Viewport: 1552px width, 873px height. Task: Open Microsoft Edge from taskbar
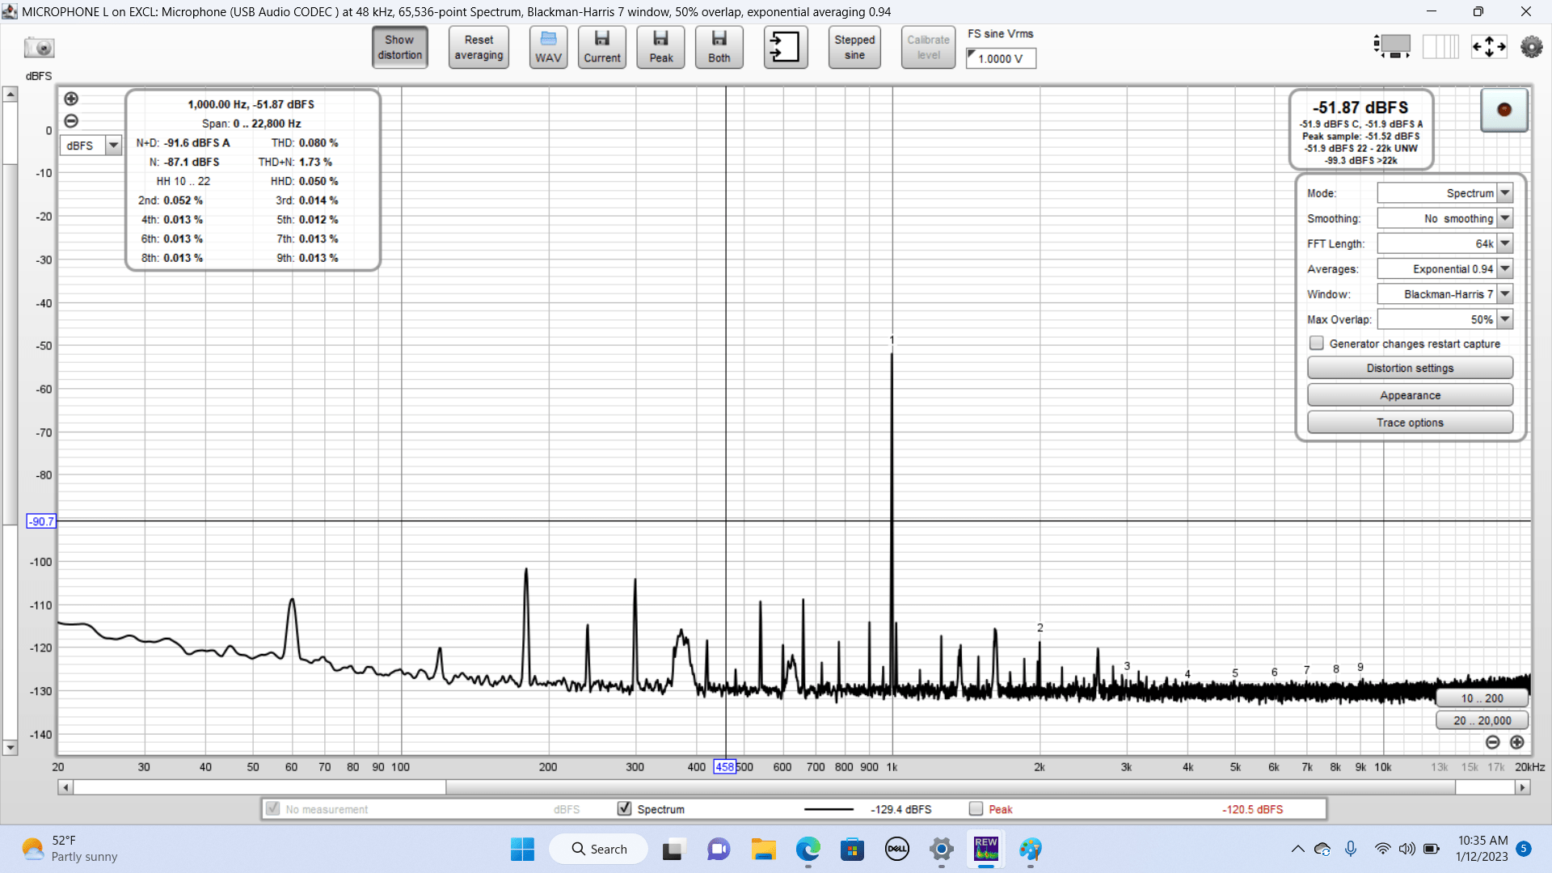808,849
